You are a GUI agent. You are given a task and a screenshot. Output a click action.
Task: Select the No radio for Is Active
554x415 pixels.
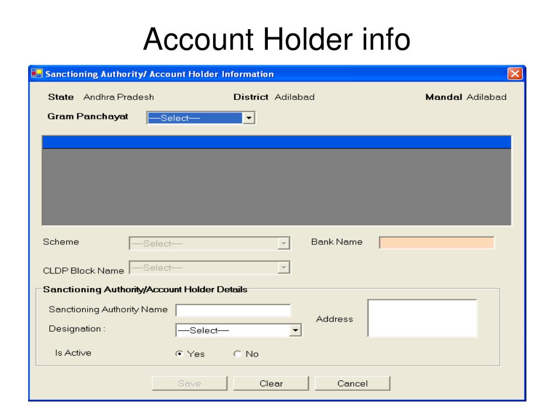(238, 353)
